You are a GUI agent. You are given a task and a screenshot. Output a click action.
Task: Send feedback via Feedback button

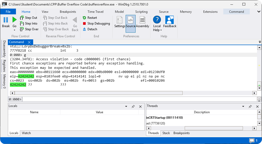pyautogui.click(x=170, y=20)
